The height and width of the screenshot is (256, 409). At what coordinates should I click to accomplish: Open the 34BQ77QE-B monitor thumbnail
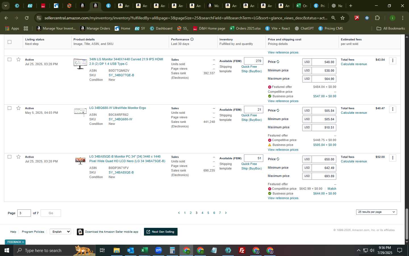coord(80,64)
